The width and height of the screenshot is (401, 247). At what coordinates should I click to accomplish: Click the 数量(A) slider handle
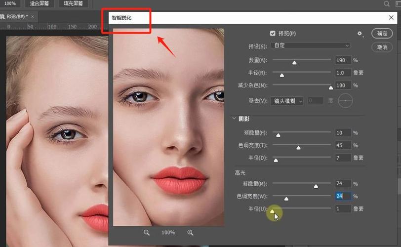click(x=294, y=63)
